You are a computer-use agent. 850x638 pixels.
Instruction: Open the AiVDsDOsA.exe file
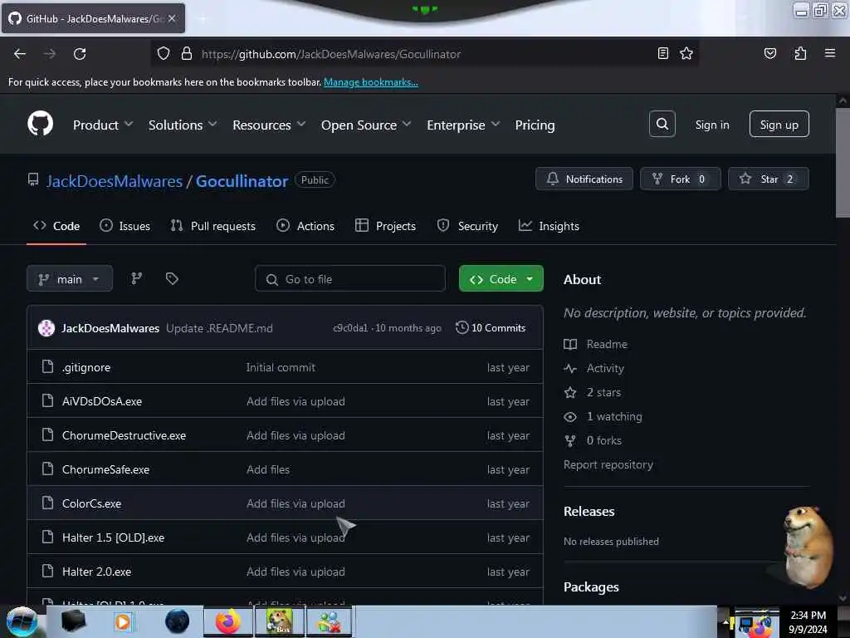pos(102,401)
